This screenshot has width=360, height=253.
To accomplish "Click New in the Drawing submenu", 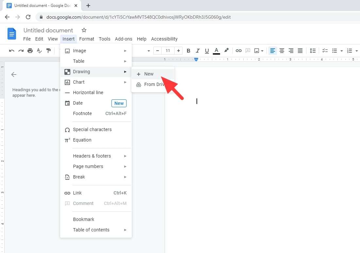I will 149,74.
